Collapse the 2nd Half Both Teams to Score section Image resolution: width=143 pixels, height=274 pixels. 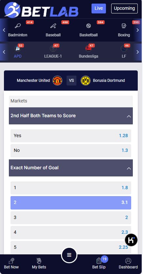[129, 116]
